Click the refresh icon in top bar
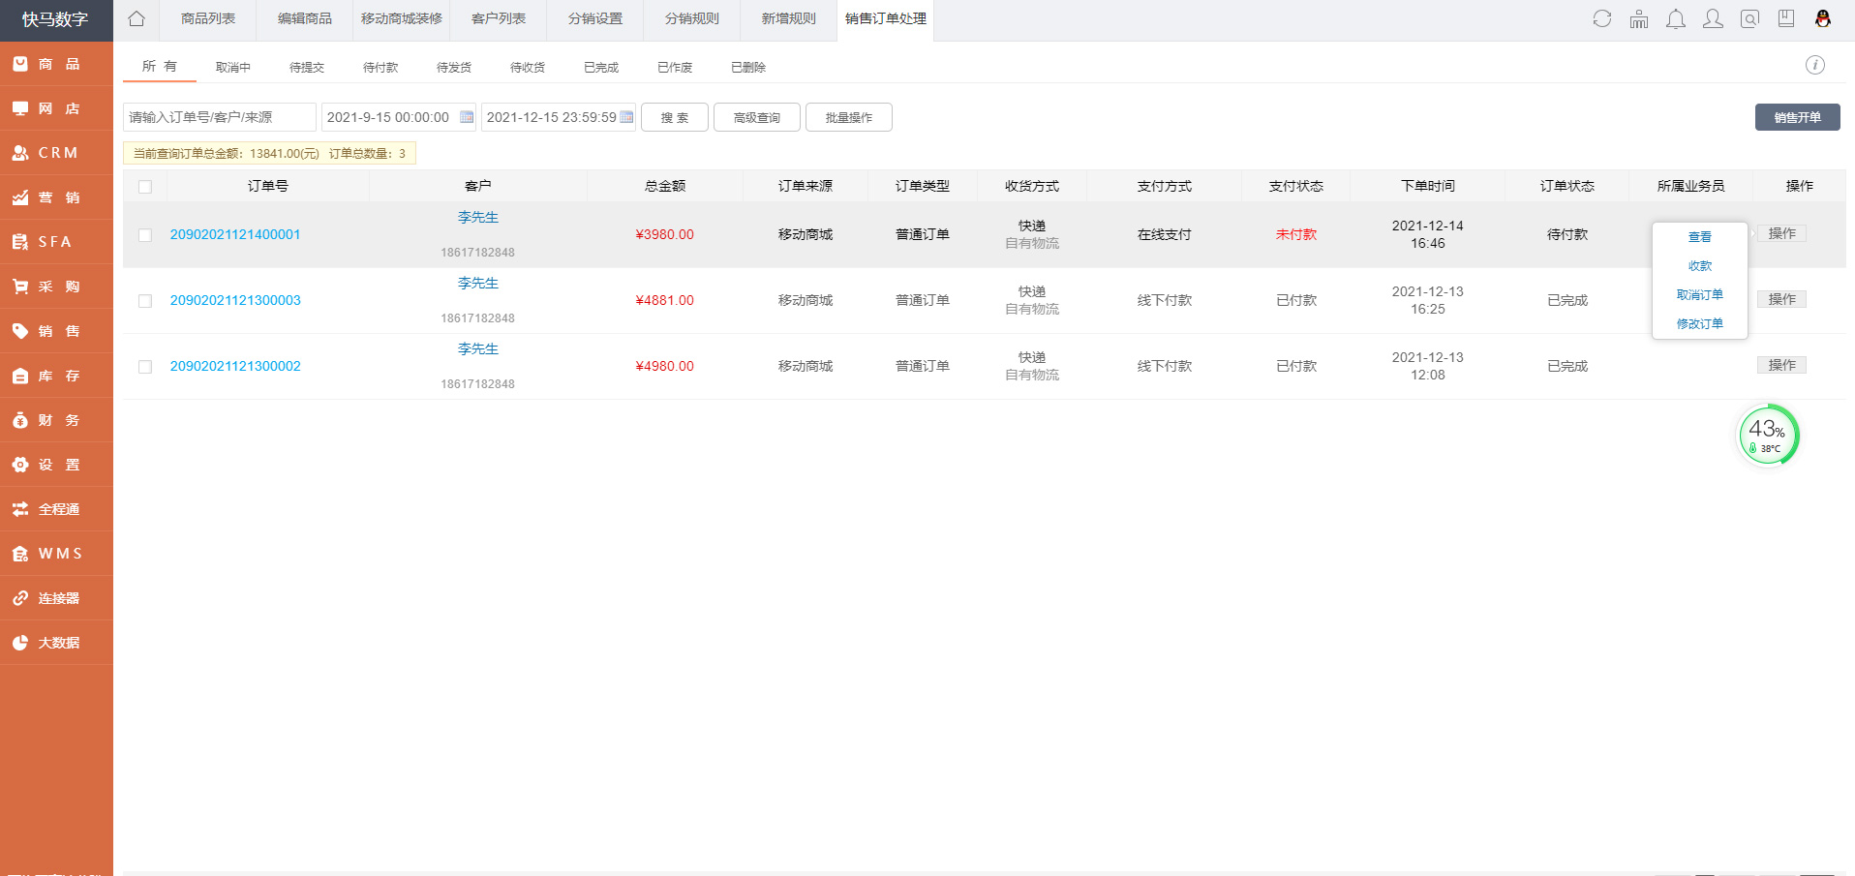This screenshot has width=1855, height=876. point(1602,19)
